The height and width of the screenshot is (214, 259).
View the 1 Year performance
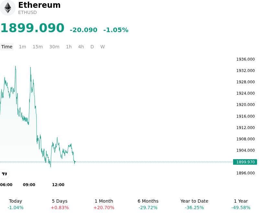click(241, 204)
